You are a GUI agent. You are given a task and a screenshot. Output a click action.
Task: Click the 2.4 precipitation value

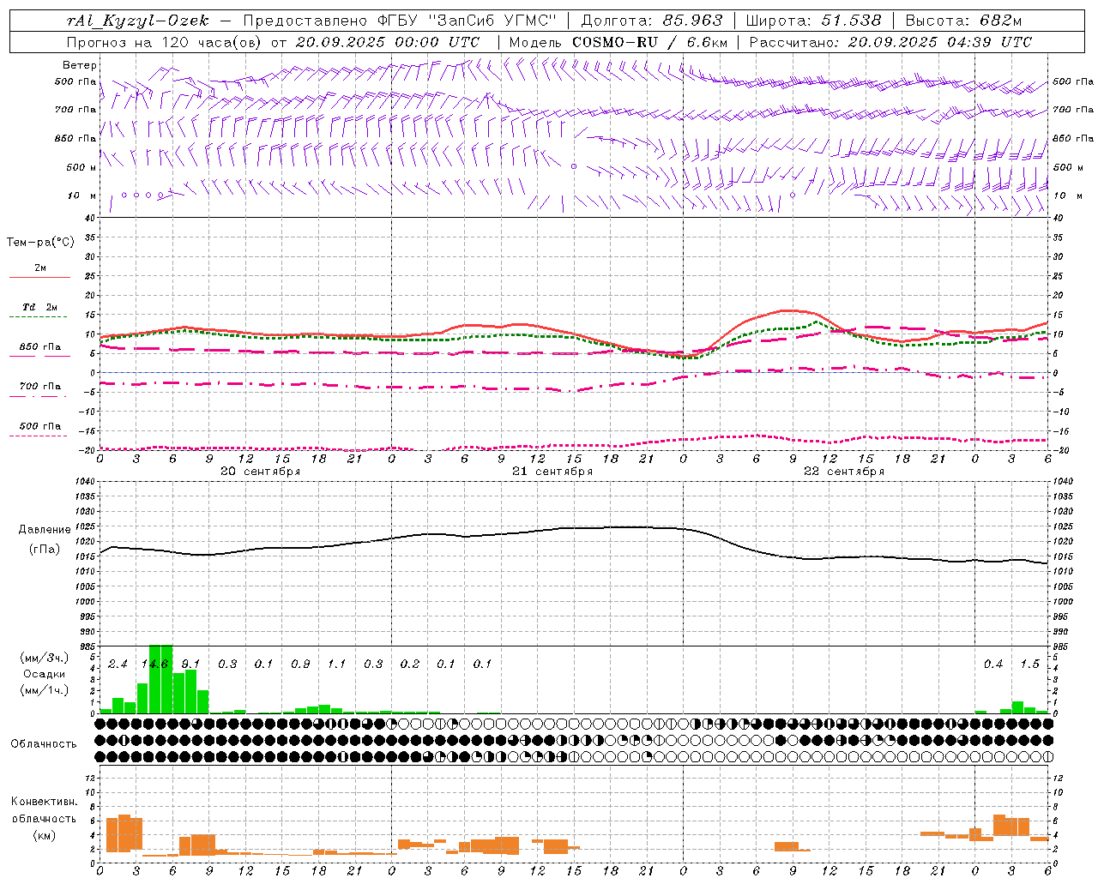pos(118,665)
